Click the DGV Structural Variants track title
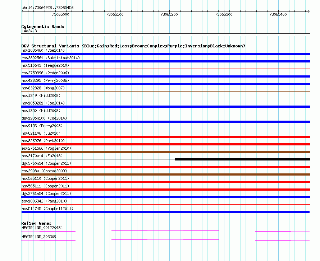Screen dimensions: 320x261 coord(133,46)
